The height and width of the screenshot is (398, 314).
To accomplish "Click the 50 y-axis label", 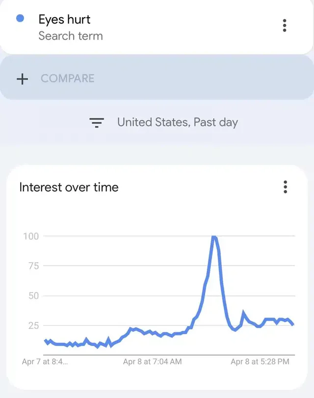I will coord(32,296).
